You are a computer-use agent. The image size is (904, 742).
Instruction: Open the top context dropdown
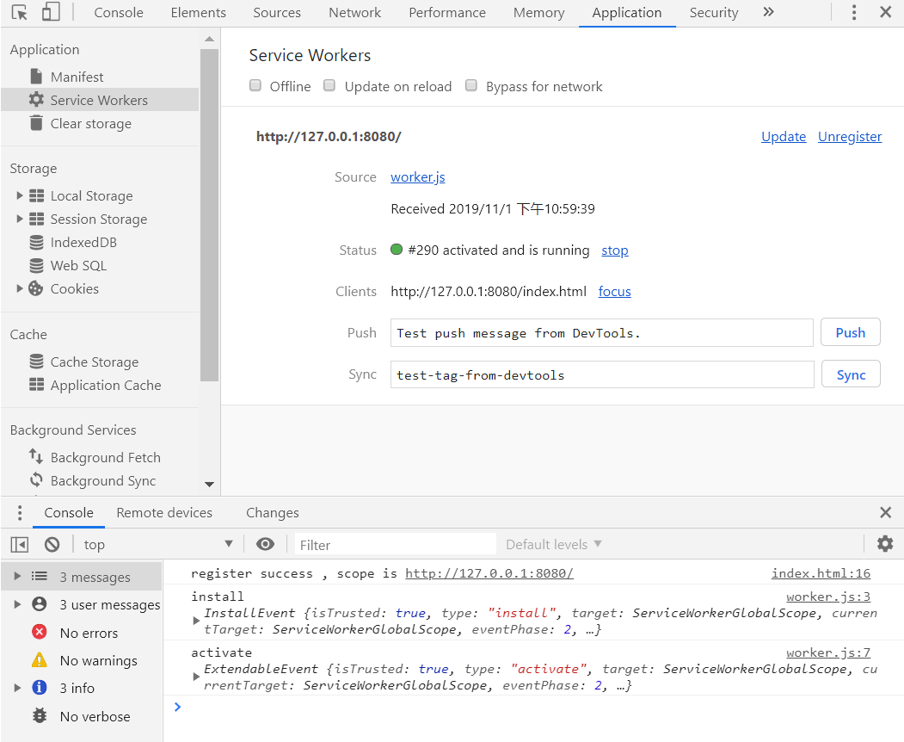(158, 544)
